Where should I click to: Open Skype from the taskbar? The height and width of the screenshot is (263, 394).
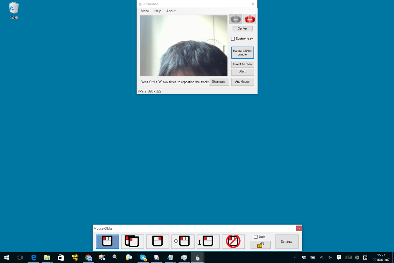[x=143, y=257]
